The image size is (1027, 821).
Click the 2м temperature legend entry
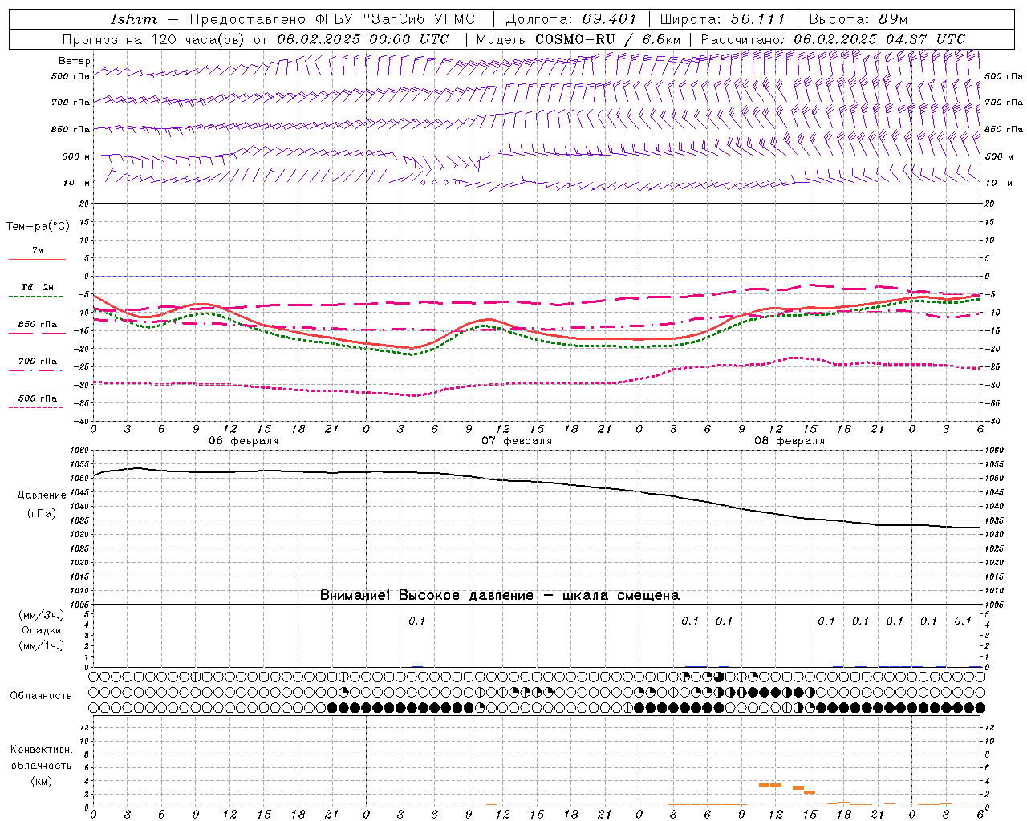38,251
